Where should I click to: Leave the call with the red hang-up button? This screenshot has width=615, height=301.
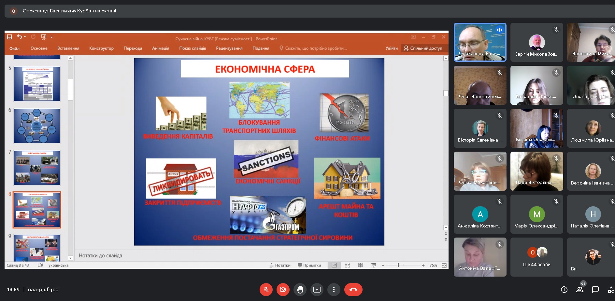point(353,290)
